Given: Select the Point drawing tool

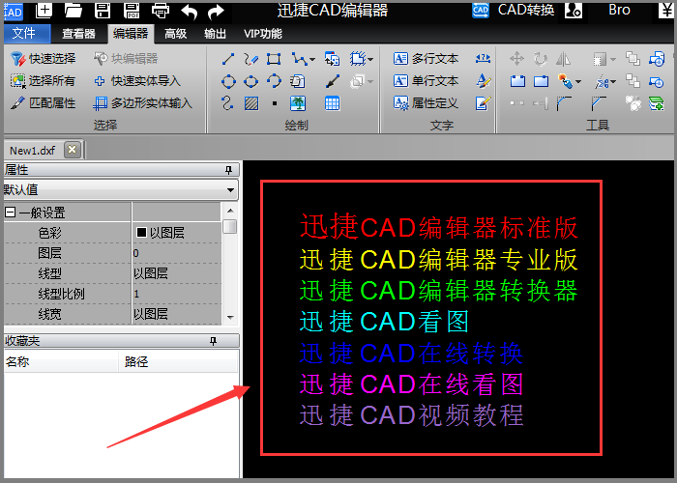Looking at the screenshot, I should [275, 103].
